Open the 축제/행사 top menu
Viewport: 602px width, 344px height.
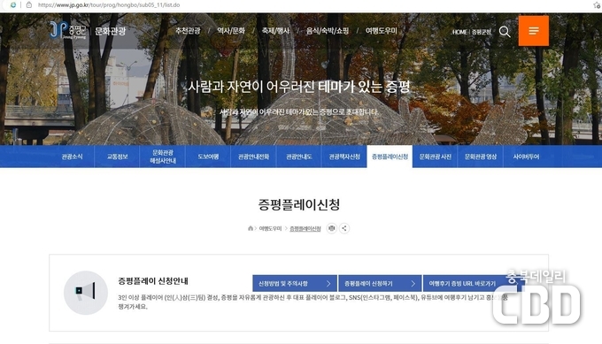275,31
